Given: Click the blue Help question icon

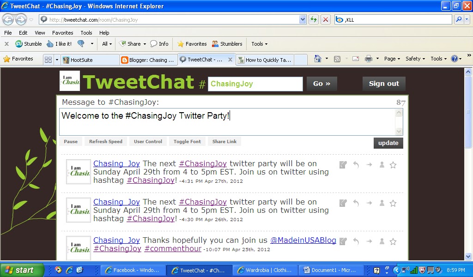Looking at the screenshot, I should point(455,59).
